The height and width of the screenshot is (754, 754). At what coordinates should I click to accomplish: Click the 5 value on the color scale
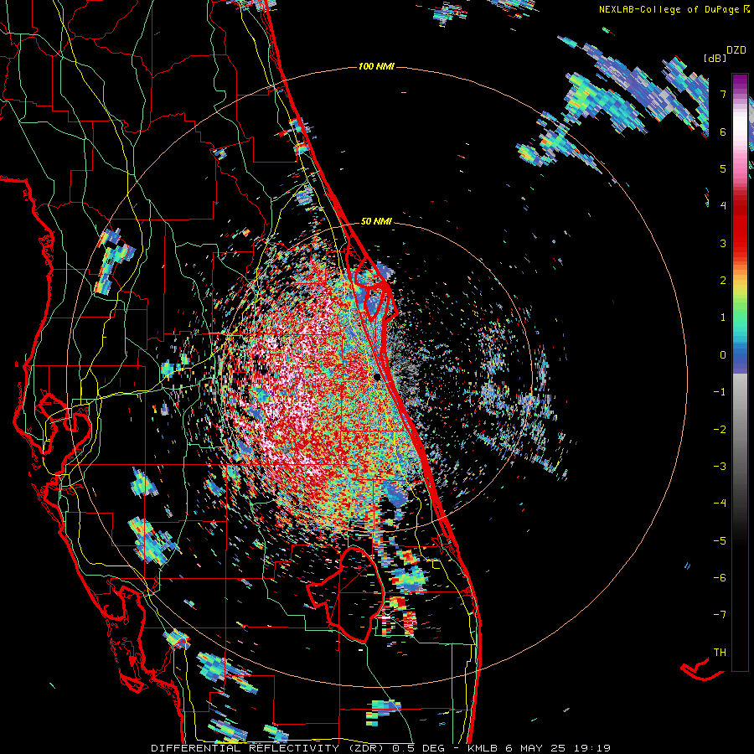click(x=723, y=168)
